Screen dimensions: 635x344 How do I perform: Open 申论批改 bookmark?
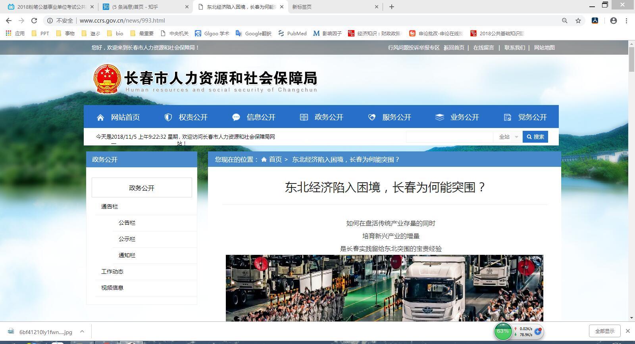pyautogui.click(x=436, y=33)
